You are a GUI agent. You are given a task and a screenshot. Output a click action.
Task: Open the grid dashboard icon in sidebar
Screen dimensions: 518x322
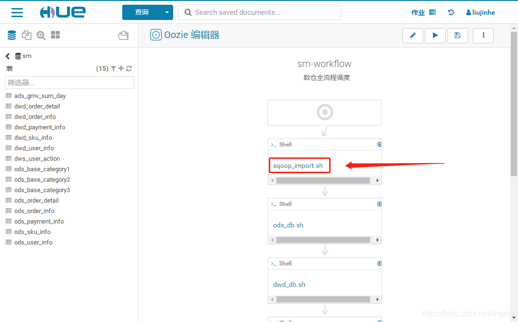tap(55, 35)
